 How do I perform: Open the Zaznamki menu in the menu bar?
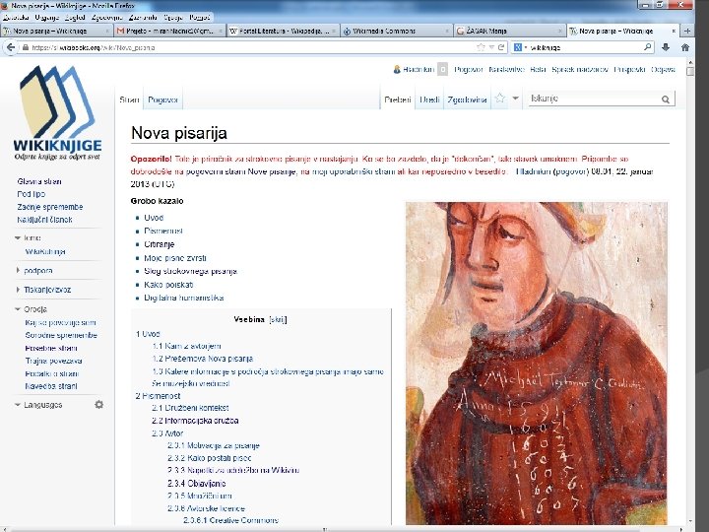coord(143,17)
